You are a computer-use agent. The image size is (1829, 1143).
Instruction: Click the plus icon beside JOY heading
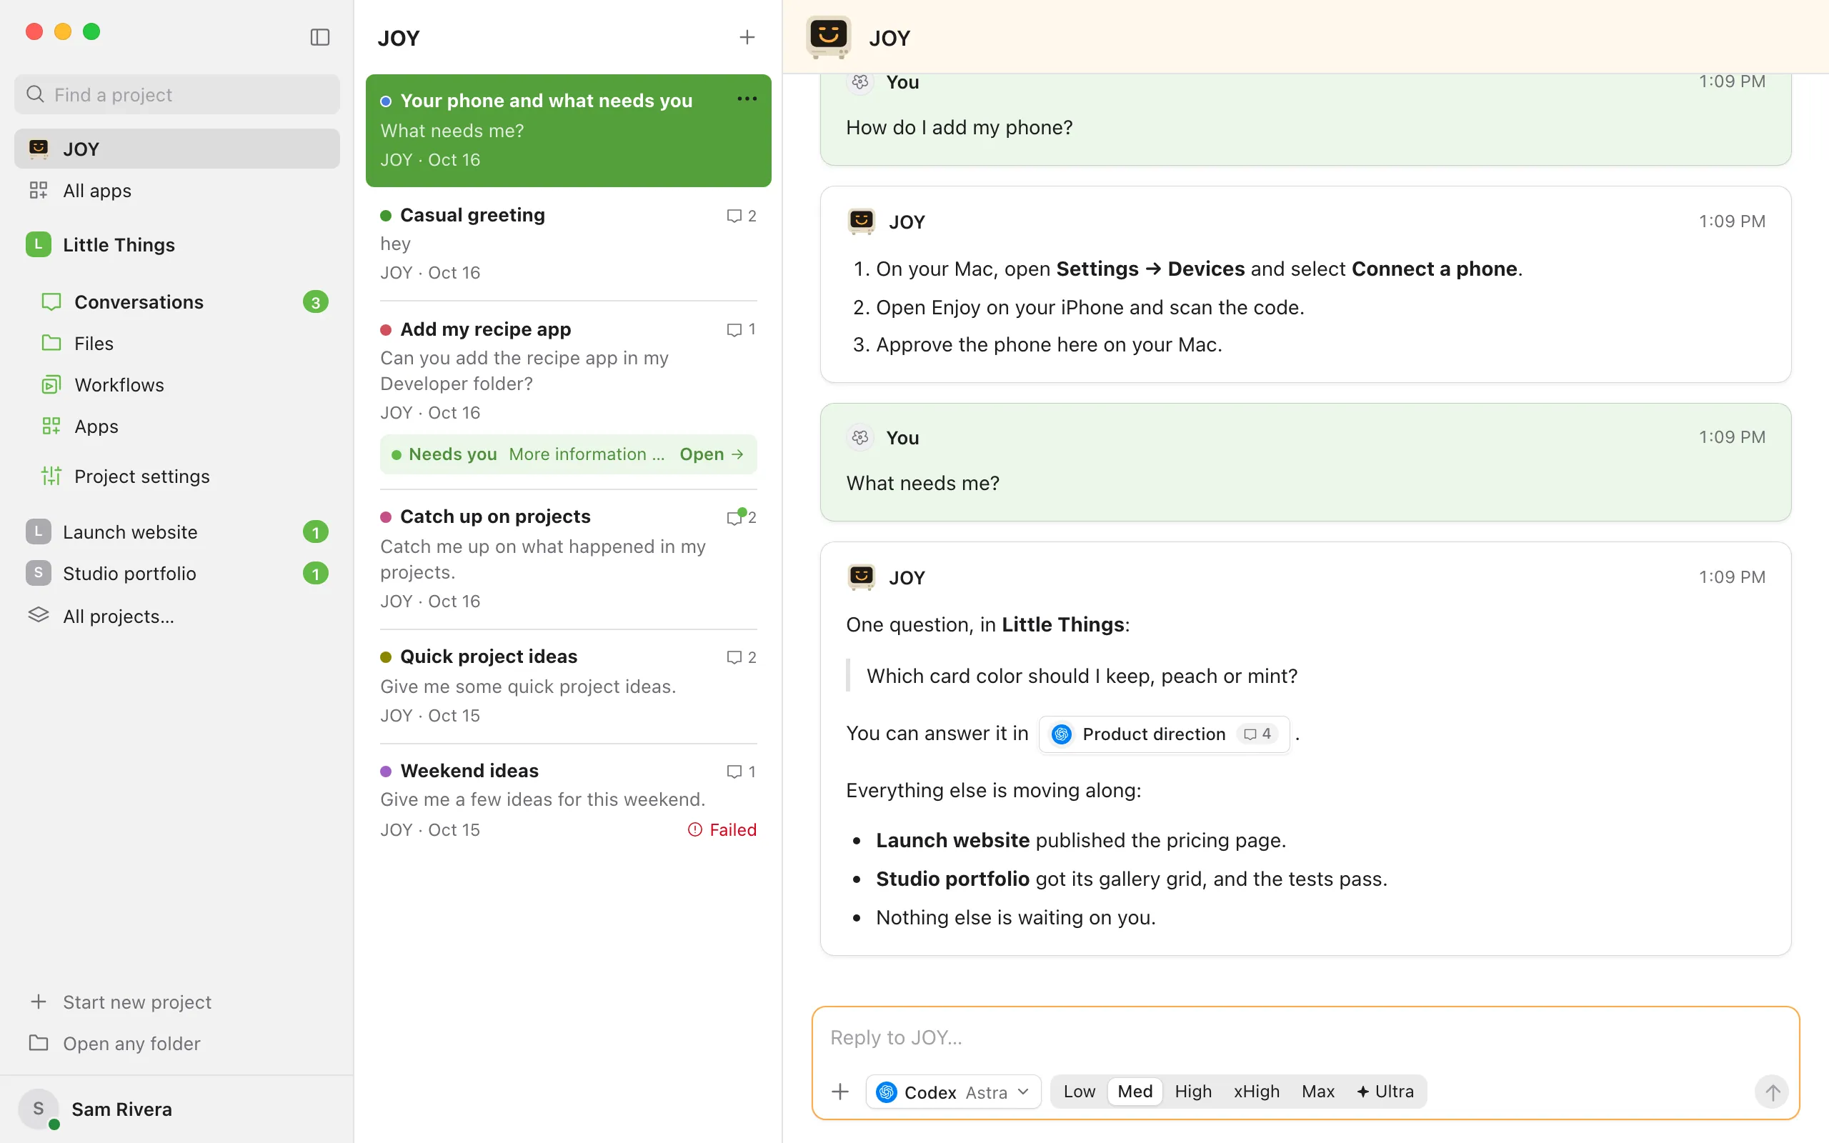(747, 37)
